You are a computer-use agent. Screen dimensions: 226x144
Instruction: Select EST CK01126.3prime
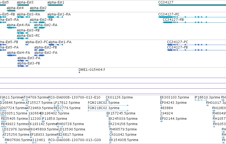tap(119, 97)
